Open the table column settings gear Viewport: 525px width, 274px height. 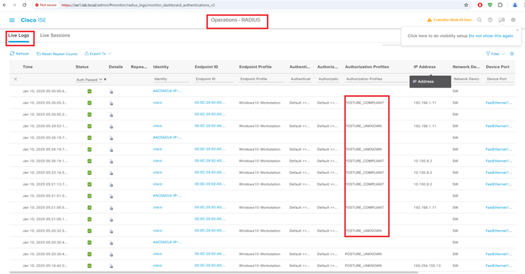coord(512,54)
